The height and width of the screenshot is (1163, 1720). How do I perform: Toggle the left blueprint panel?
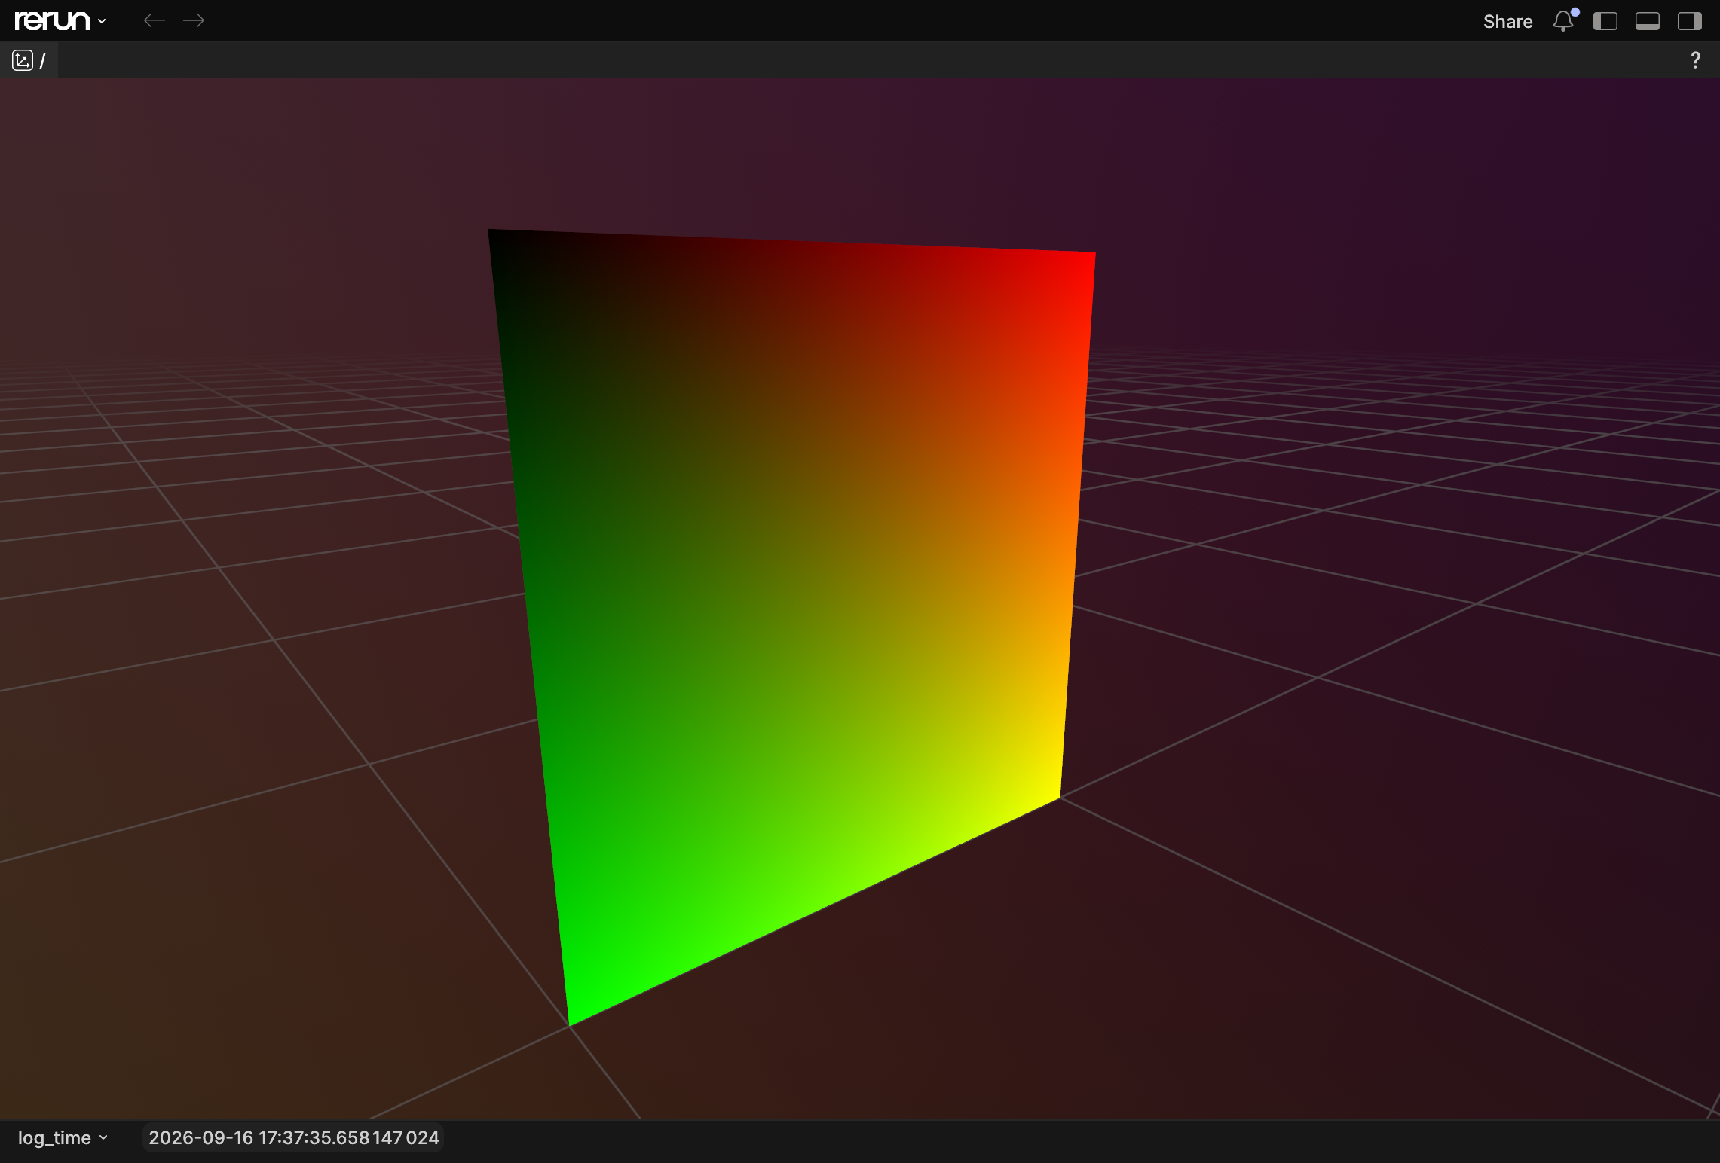(x=1605, y=21)
